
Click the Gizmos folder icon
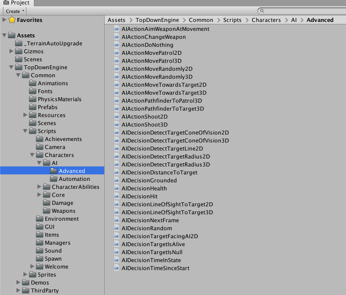coord(19,51)
